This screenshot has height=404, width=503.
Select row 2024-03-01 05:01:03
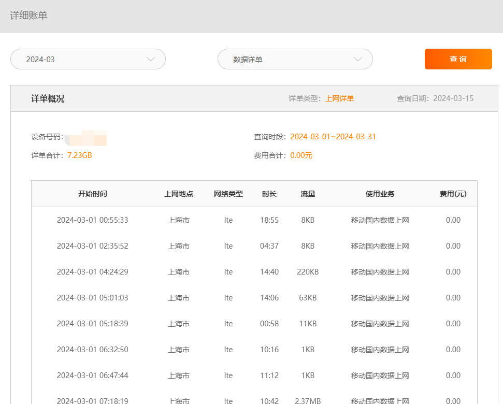click(254, 298)
